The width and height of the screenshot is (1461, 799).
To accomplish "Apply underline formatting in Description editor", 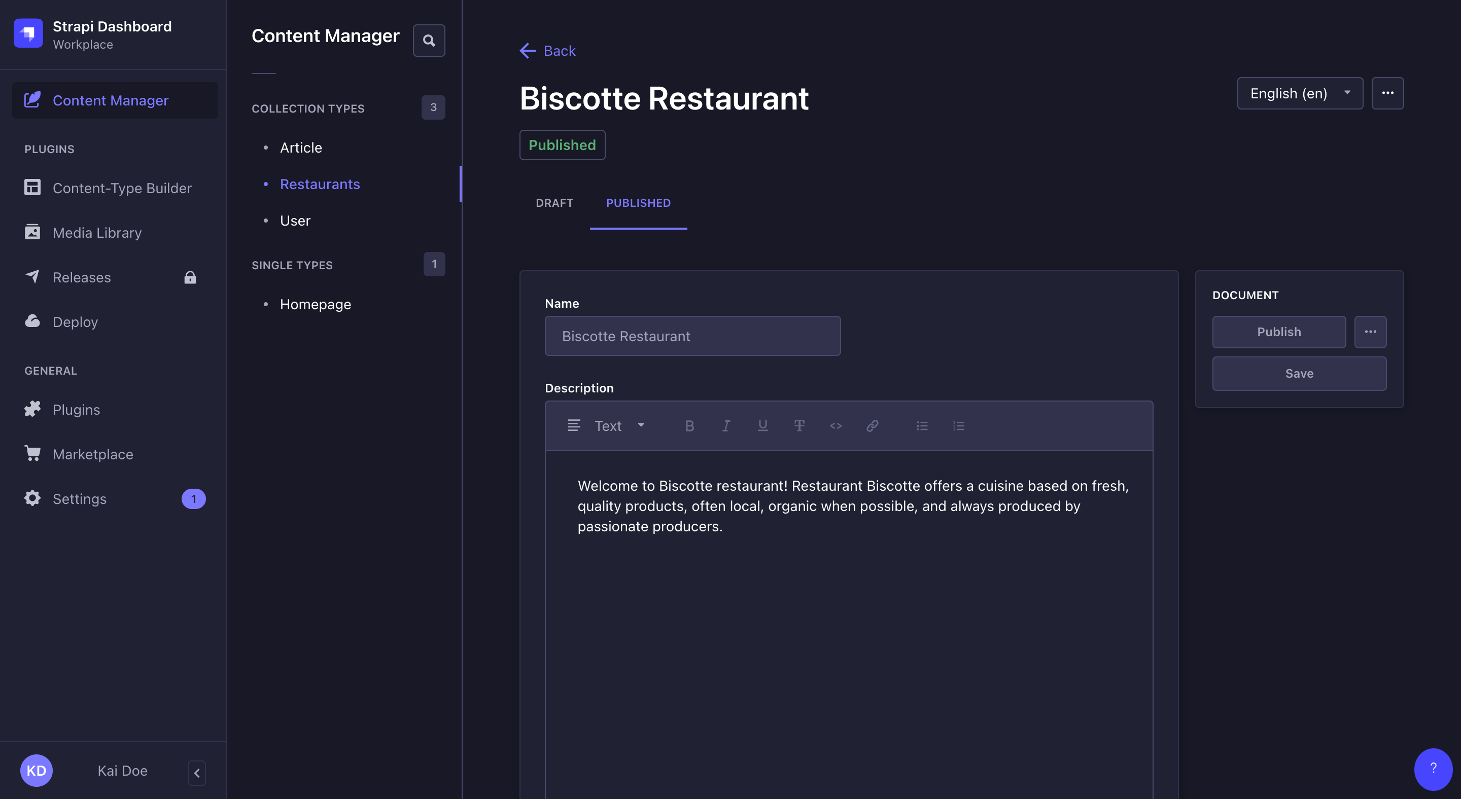I will click(x=762, y=425).
